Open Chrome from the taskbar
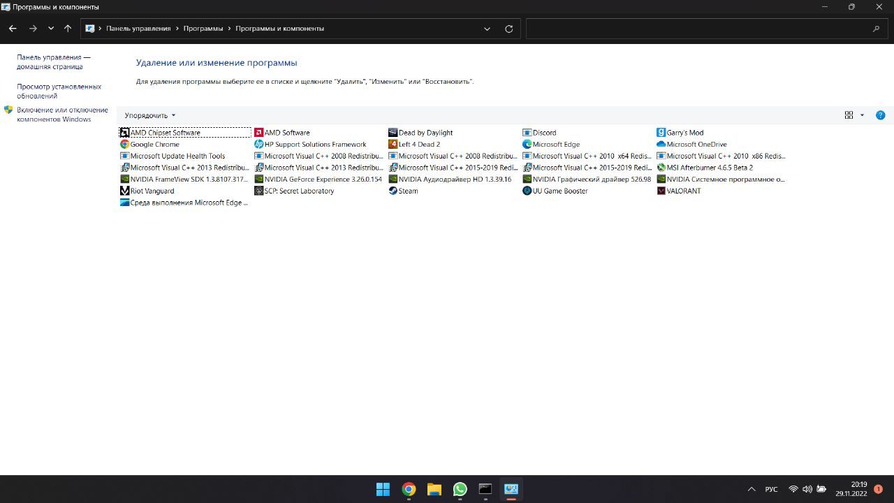The height and width of the screenshot is (503, 894). (409, 489)
